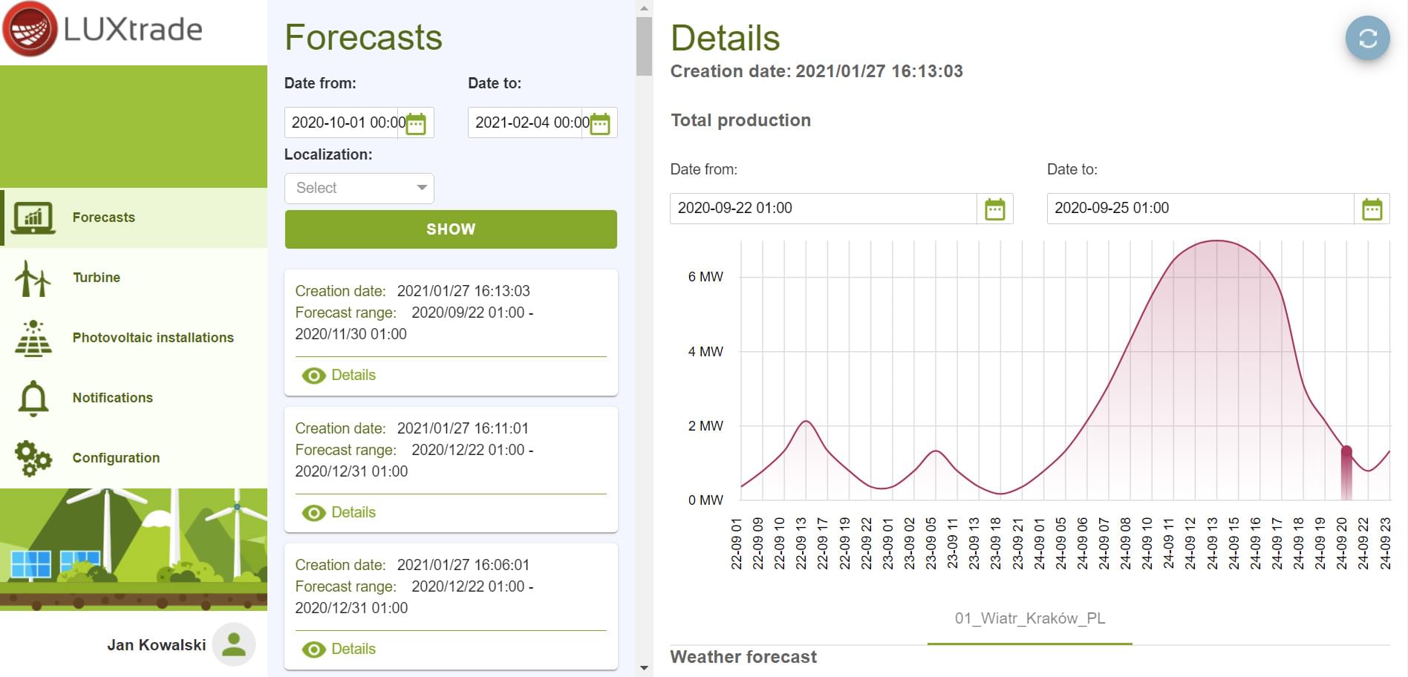Open calendar picker for Total production Date to
Screen dimensions: 1408x677
pos(1372,209)
